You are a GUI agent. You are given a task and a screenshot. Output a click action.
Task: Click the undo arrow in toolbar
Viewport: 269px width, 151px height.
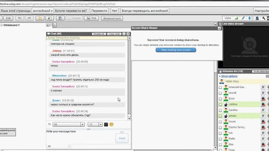20,18
